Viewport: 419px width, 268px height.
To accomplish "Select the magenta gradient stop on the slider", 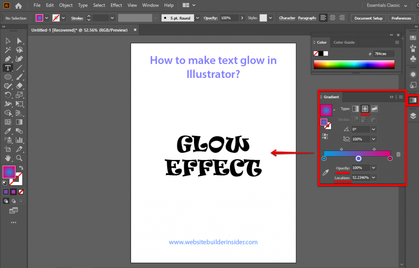I will pos(390,158).
